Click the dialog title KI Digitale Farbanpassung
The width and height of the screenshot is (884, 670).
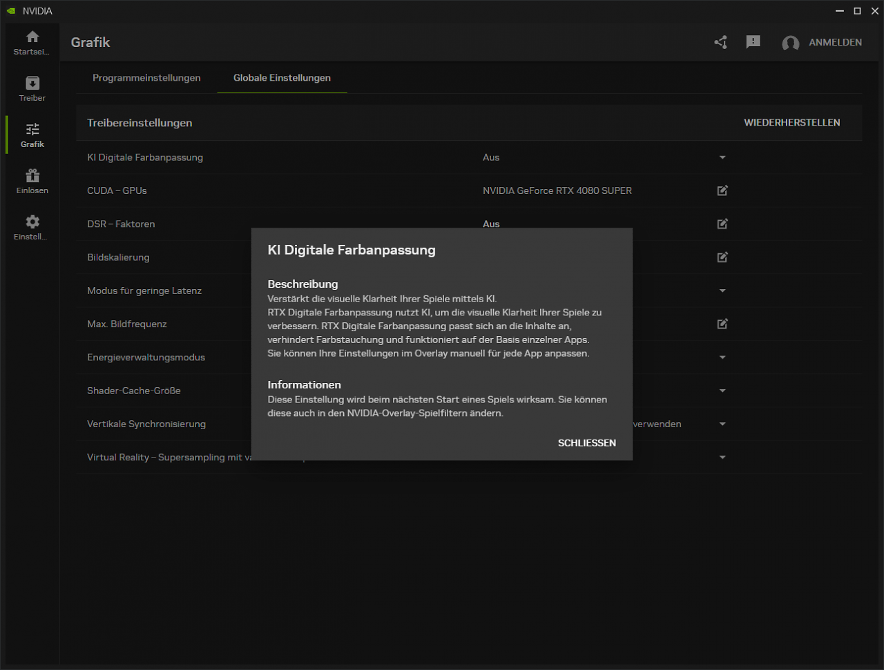click(352, 250)
